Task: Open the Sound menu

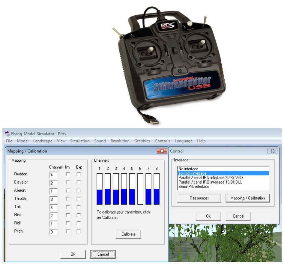Action: point(100,141)
